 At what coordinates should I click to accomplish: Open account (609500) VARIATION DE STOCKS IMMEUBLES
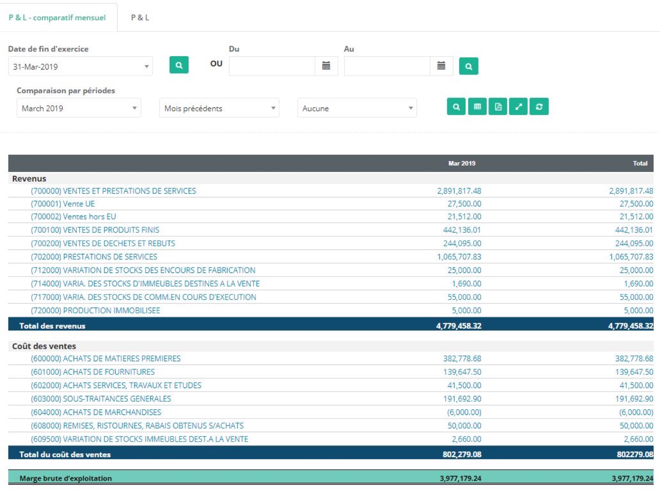point(139,439)
